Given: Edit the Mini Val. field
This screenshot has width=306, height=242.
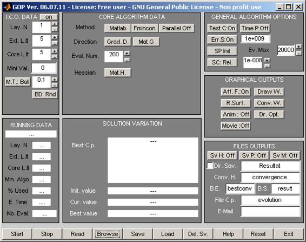Looking at the screenshot, I should [44, 68].
